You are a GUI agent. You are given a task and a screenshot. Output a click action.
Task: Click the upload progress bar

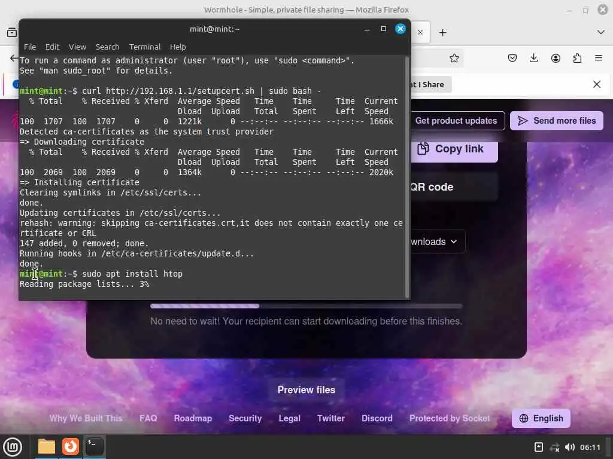pos(306,306)
